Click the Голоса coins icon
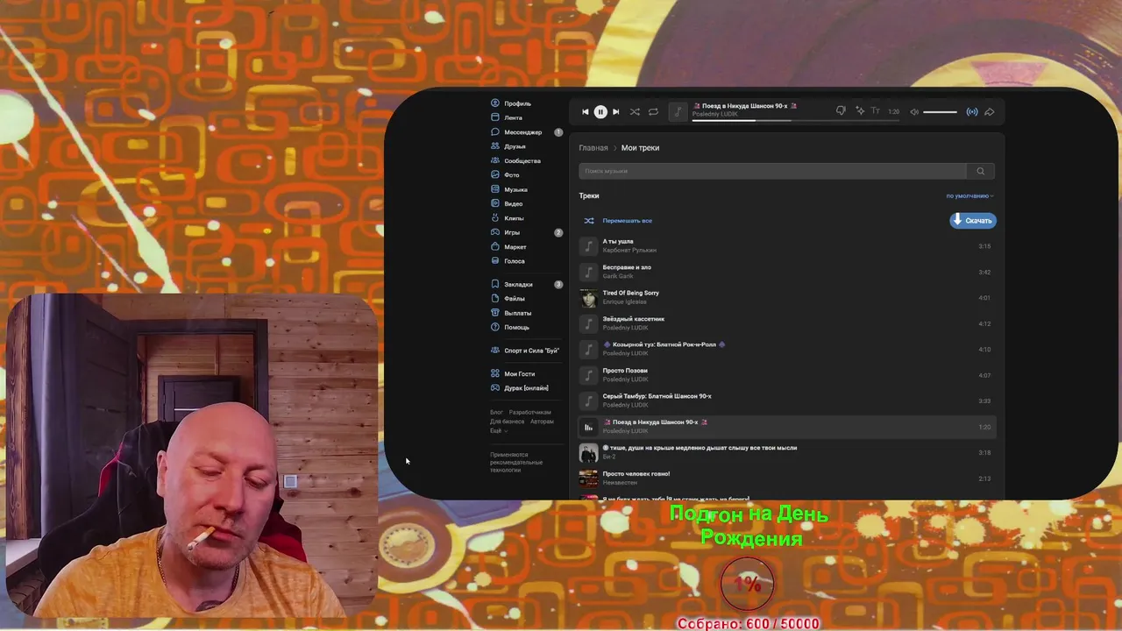The height and width of the screenshot is (631, 1122). [495, 261]
